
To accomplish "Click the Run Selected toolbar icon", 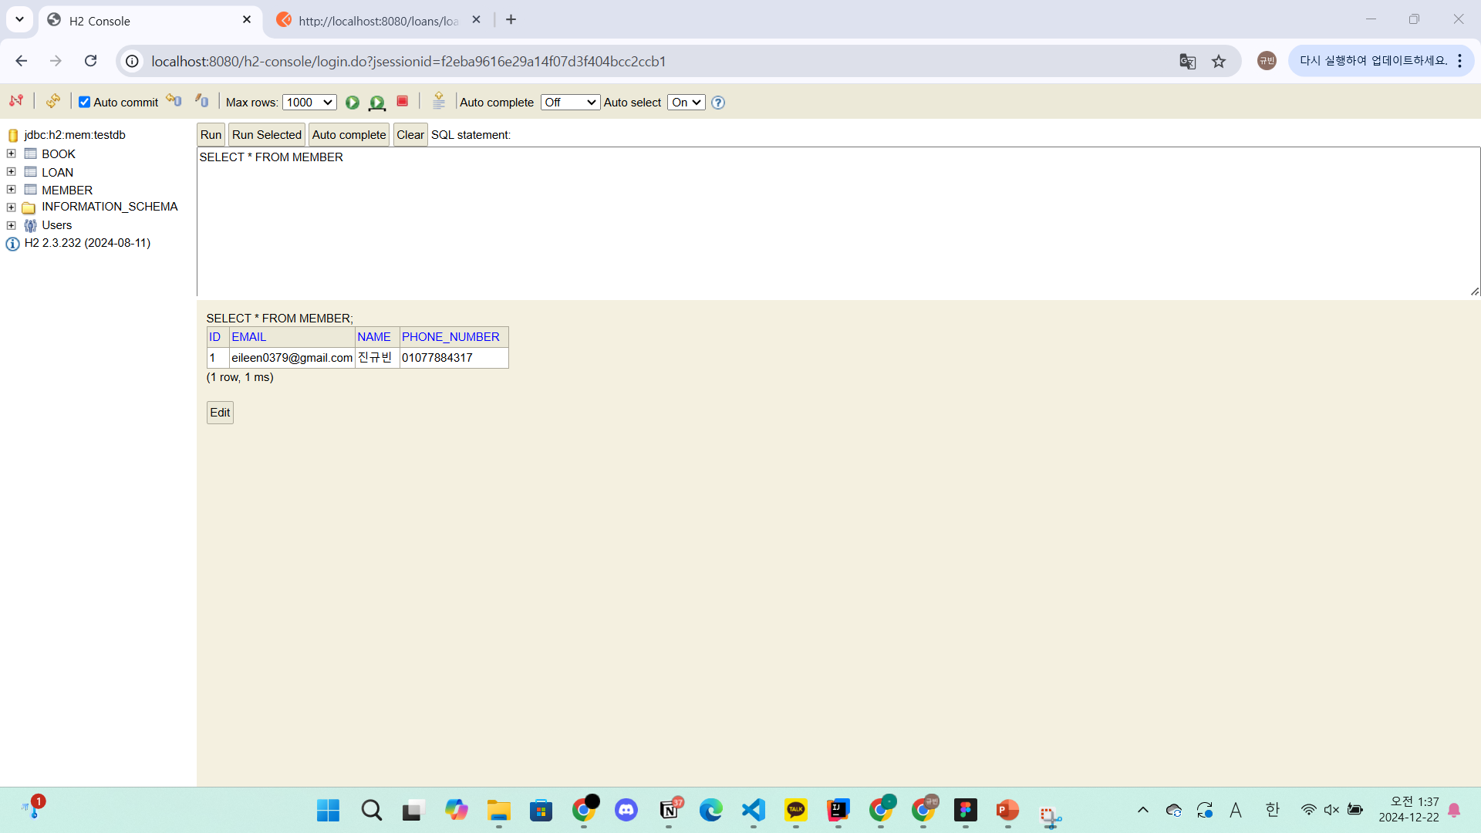I will click(x=377, y=102).
